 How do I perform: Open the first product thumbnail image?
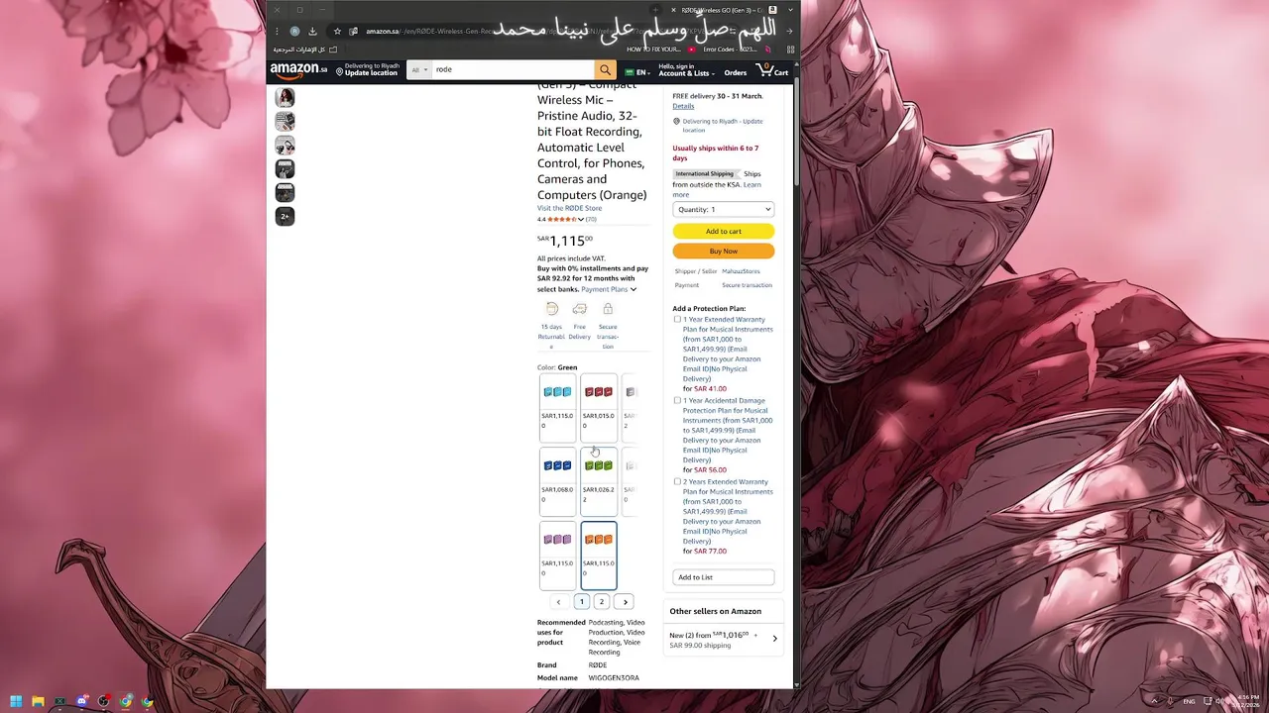point(285,97)
